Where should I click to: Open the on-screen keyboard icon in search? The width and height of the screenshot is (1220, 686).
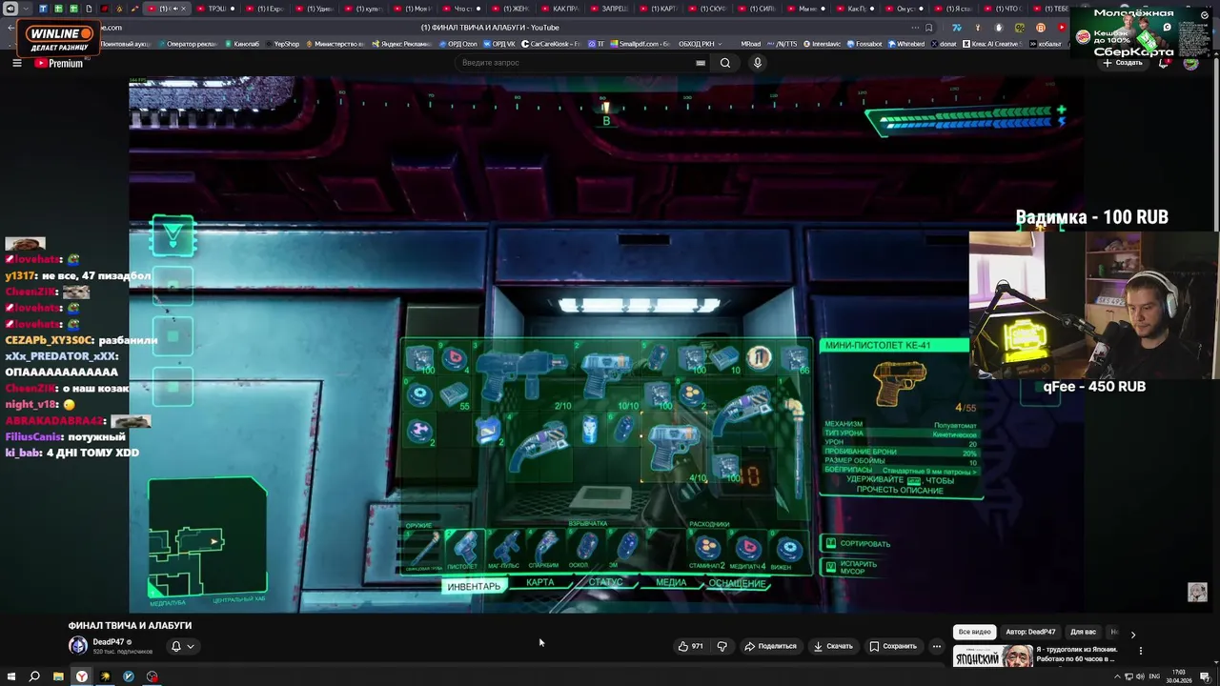click(x=701, y=63)
